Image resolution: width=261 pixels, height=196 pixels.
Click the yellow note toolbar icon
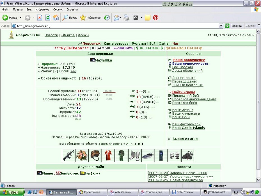(147, 17)
